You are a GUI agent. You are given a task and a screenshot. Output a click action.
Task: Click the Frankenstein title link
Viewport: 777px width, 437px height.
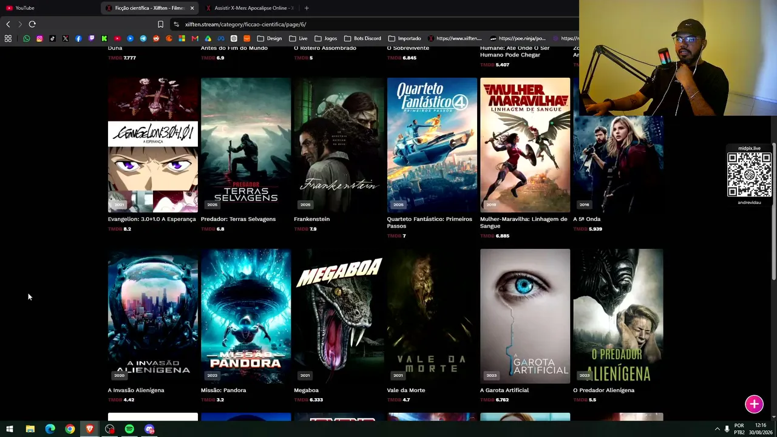point(311,219)
